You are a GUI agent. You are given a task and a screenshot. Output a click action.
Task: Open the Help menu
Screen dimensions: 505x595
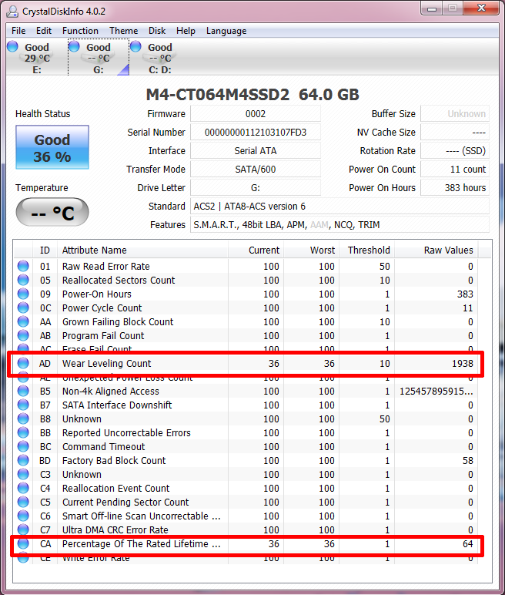pos(186,31)
